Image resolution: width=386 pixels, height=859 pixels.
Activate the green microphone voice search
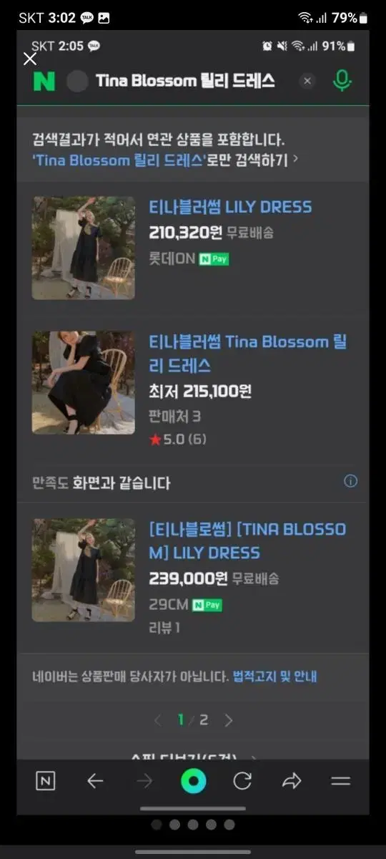pos(342,80)
